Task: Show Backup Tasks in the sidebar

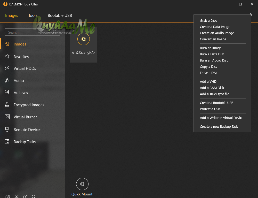Action: 33,142
